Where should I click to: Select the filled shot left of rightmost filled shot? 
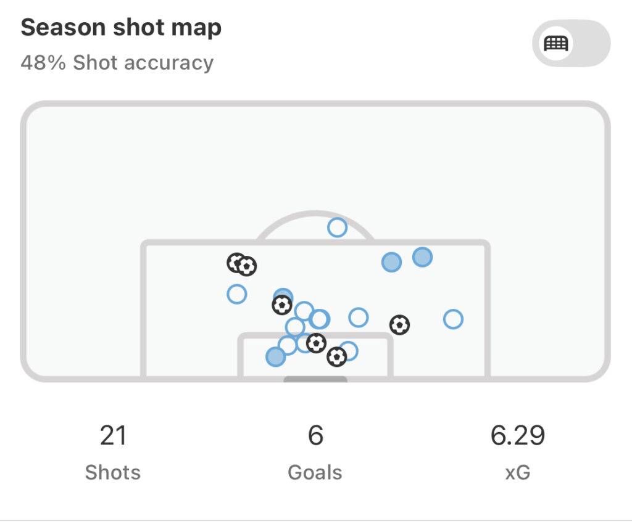tap(391, 262)
